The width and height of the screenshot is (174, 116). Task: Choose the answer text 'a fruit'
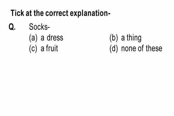tap(49, 48)
